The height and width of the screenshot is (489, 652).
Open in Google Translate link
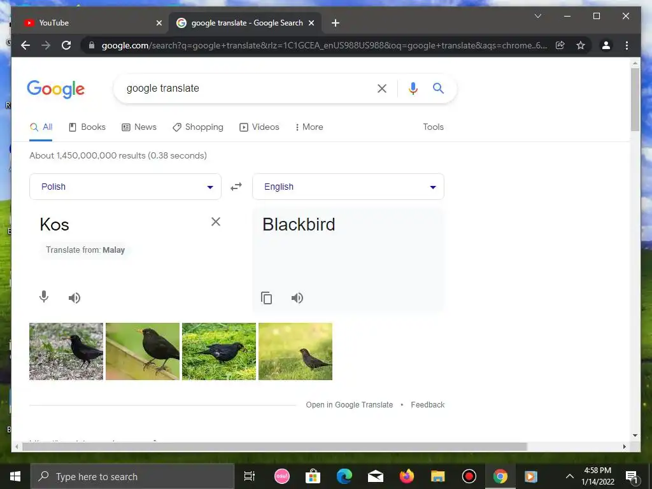click(x=350, y=404)
